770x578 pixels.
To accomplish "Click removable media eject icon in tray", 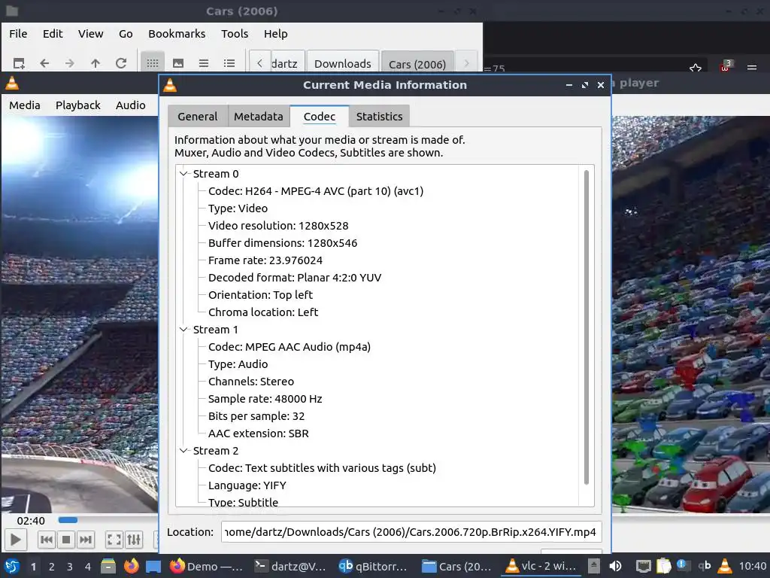I will click(594, 566).
